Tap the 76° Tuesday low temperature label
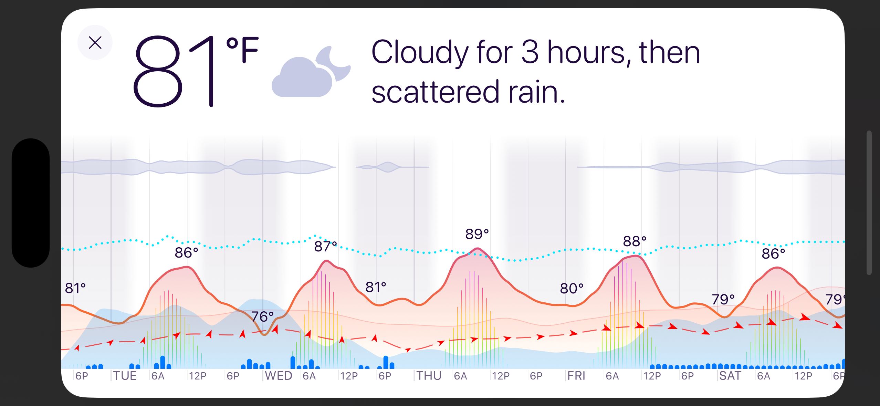The height and width of the screenshot is (406, 880). point(263,317)
